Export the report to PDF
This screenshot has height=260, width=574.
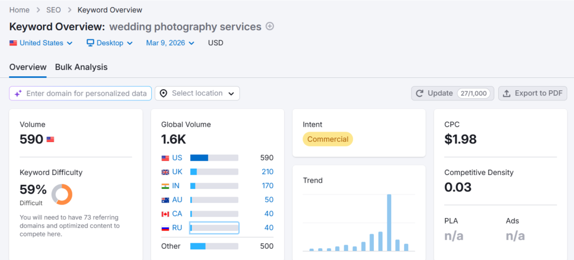(533, 94)
